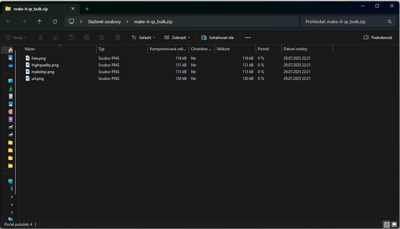Refresh the current folder view
This screenshot has height=229, width=400.
tap(55, 22)
